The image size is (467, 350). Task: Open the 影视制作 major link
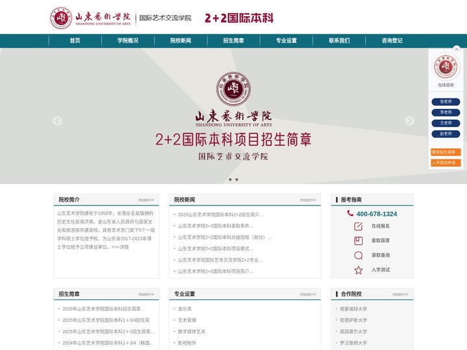click(187, 343)
